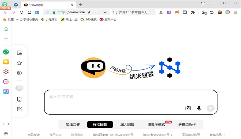Open the gear settings icon in panel
241x139 pixels.
(x=19, y=73)
